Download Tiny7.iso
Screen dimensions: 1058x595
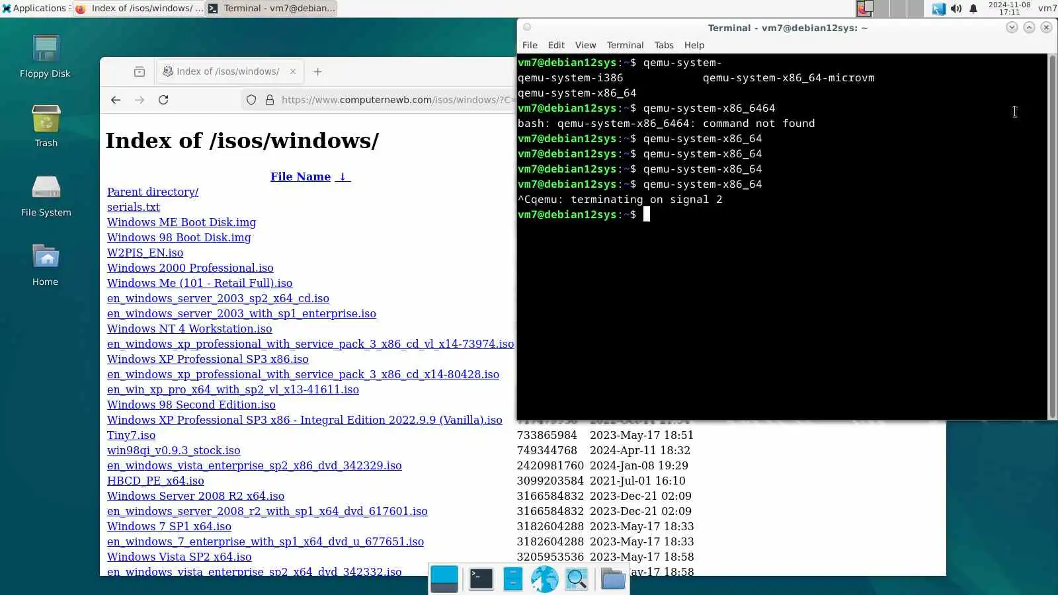131,435
